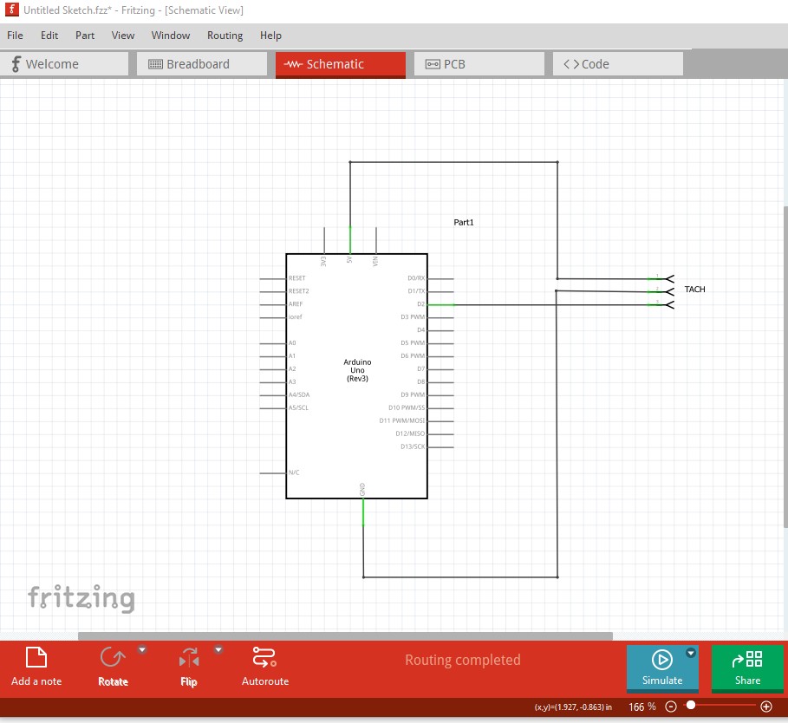Click the RESET pin
The height and width of the screenshot is (723, 788).
[273, 278]
